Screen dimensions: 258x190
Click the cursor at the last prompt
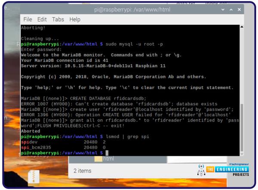[107, 153]
